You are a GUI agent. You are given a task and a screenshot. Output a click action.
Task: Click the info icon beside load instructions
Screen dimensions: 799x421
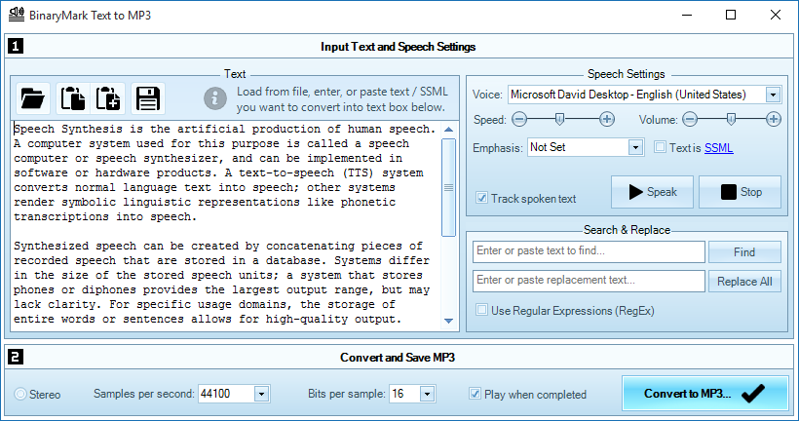coord(215,98)
